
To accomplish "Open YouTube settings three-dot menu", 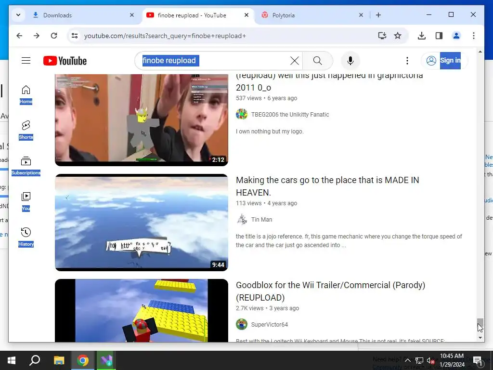I will pos(407,60).
